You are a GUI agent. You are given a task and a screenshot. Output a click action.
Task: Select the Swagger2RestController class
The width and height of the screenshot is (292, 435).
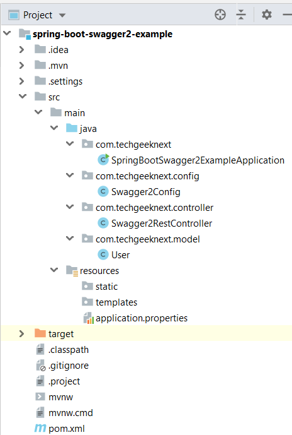coord(162,223)
